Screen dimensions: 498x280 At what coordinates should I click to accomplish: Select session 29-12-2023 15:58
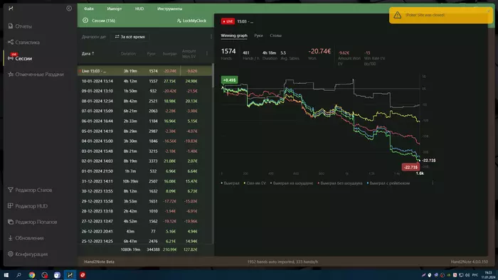coord(144,201)
